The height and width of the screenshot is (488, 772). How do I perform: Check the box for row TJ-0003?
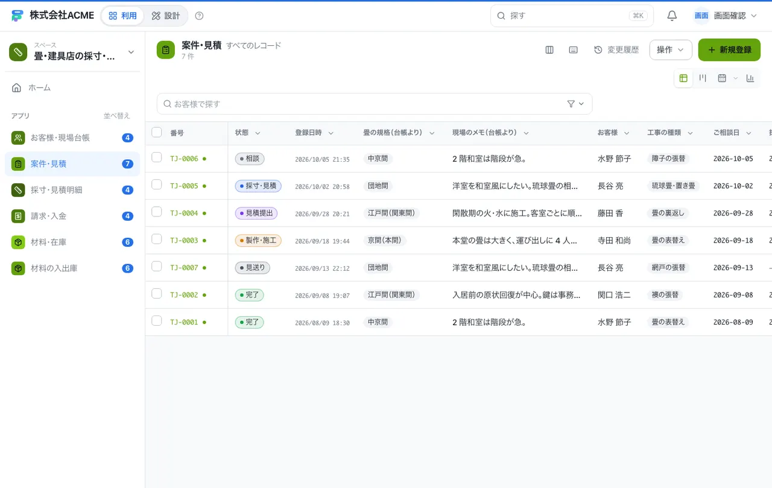157,239
